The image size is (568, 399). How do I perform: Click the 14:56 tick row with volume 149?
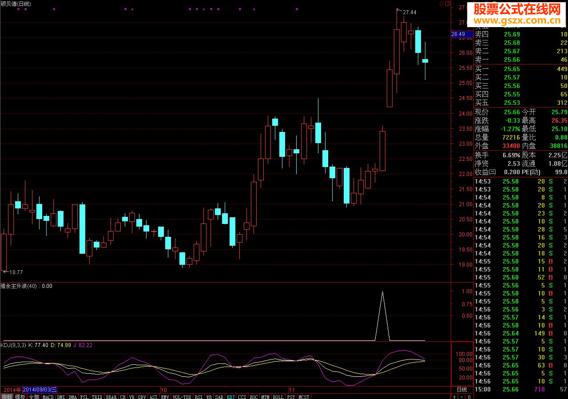click(x=521, y=333)
